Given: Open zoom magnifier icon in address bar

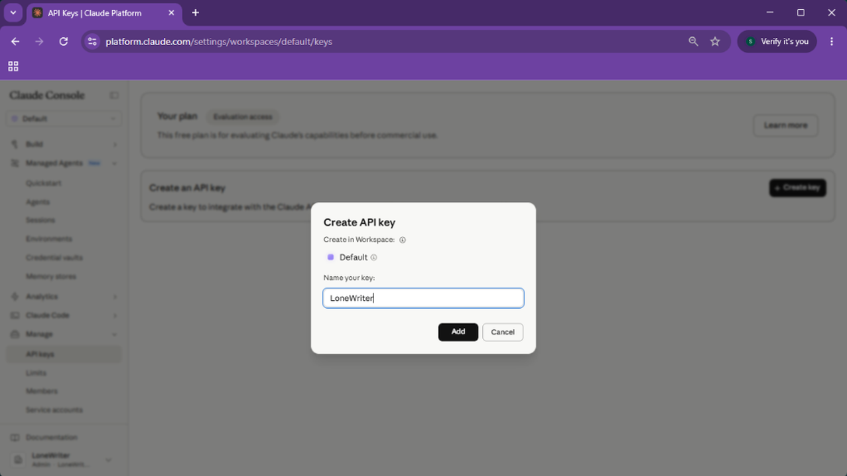Looking at the screenshot, I should [693, 41].
